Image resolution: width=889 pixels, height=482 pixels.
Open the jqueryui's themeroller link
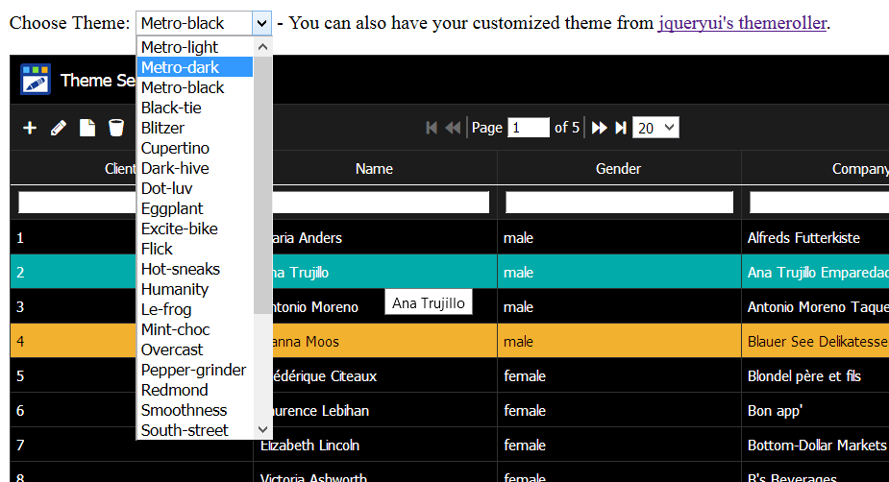[742, 23]
